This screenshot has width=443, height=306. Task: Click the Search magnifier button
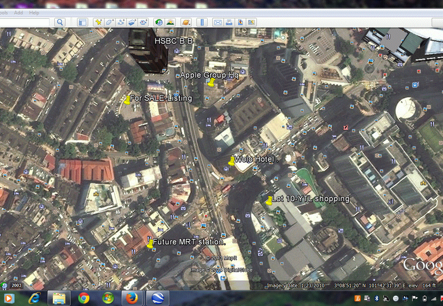(60, 22)
